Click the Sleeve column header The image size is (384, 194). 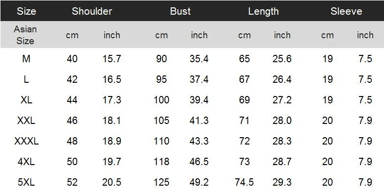346,11
